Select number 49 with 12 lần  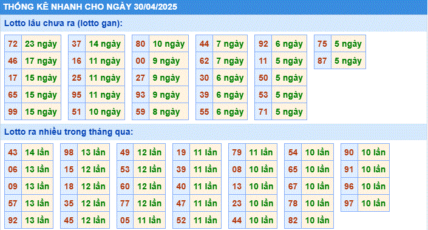[125, 152]
